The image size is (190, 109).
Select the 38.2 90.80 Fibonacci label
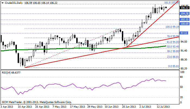point(172,51)
